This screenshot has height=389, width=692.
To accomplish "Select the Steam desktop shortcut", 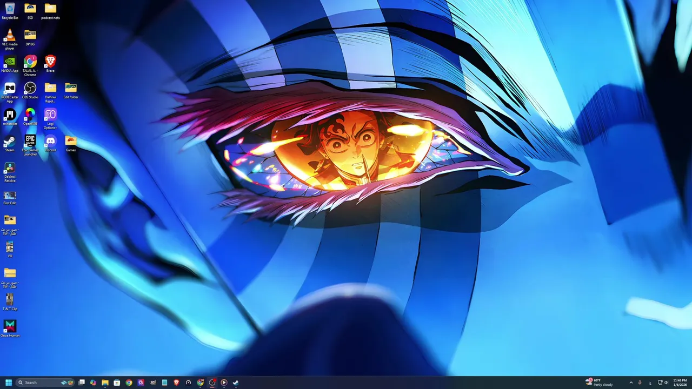I will click(10, 143).
